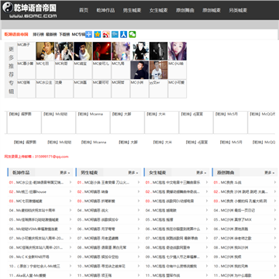The image size is (279, 279).
Task: Open the yy文er album cell
Action: (x=158, y=89)
